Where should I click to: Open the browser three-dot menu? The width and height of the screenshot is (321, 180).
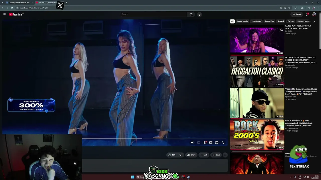point(318,8)
